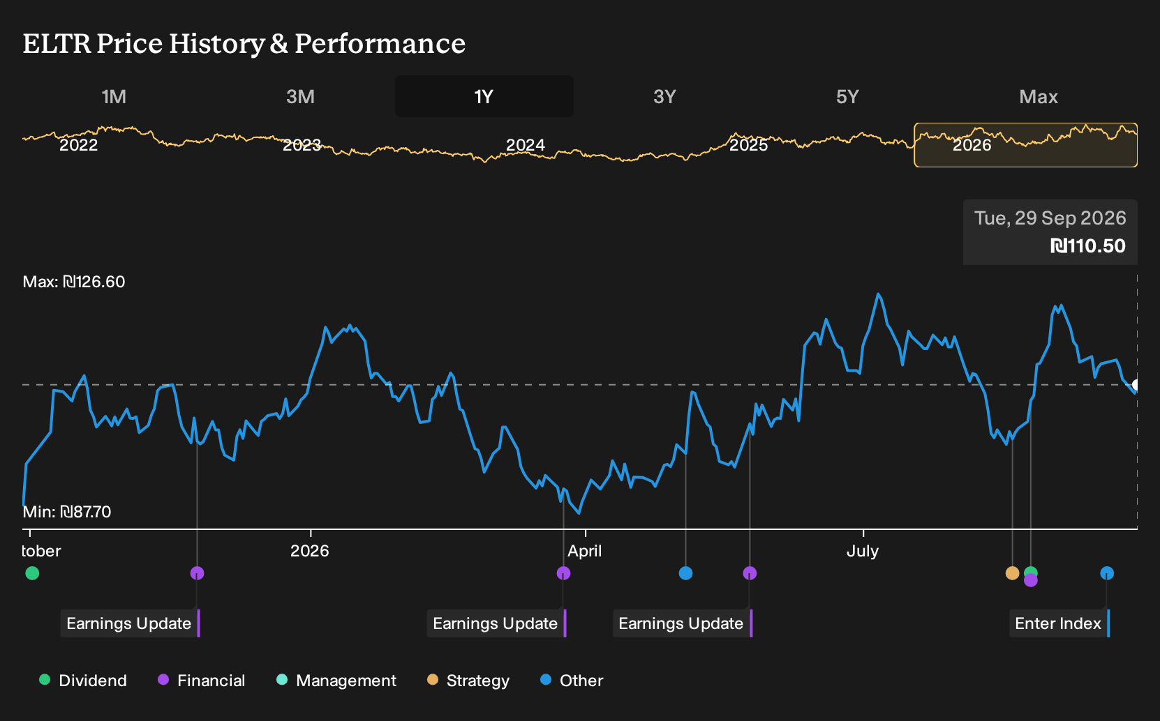Select the orange Strategy event marker
The image size is (1160, 721).
click(x=1012, y=573)
